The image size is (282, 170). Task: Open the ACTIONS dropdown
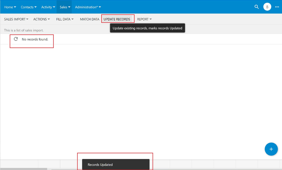(x=42, y=19)
